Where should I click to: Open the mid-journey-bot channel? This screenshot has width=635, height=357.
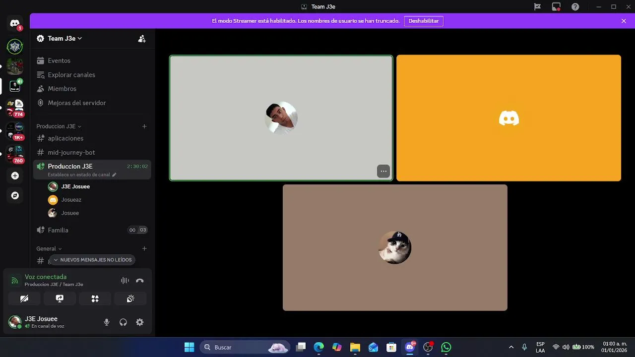(92, 153)
